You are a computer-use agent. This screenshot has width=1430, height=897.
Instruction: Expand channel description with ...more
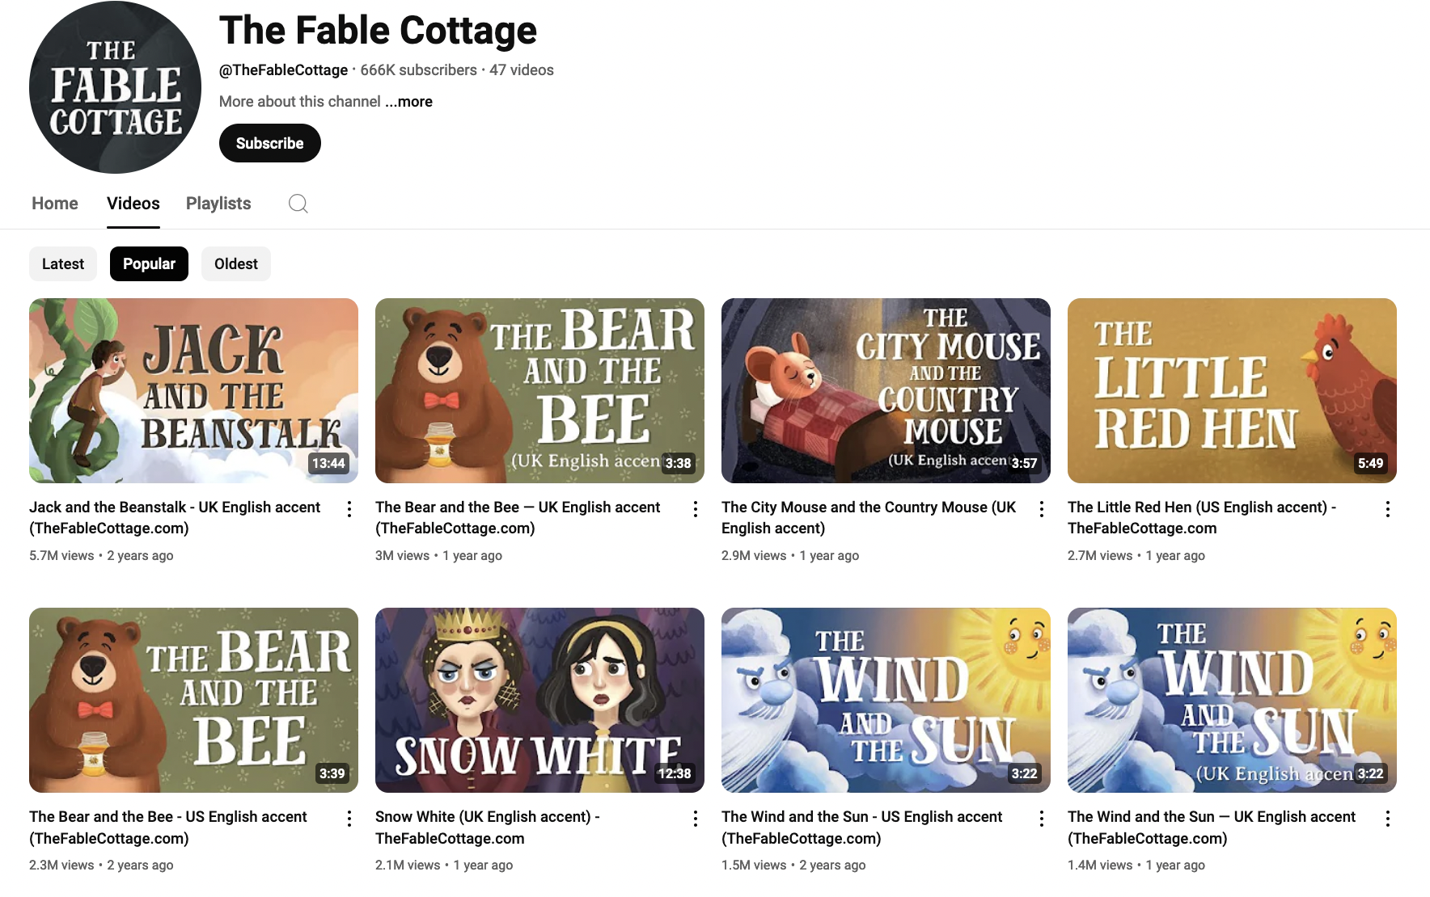(408, 102)
